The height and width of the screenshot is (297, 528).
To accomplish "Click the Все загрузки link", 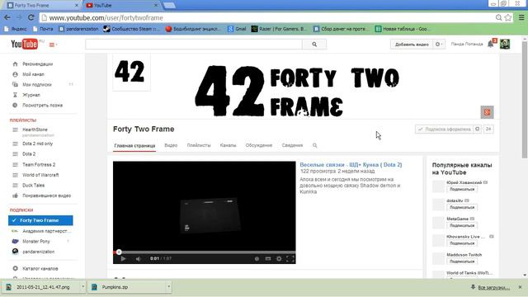I will coord(493,288).
